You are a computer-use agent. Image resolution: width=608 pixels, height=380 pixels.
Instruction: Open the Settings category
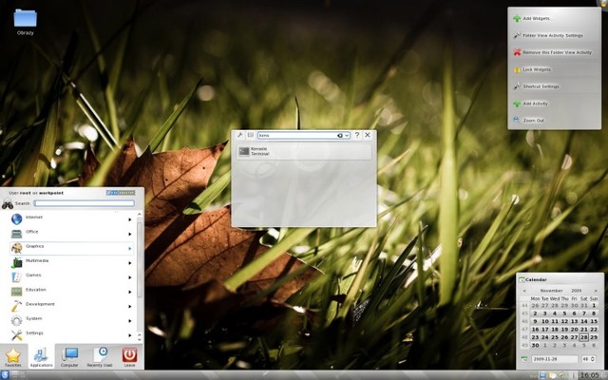(72, 335)
